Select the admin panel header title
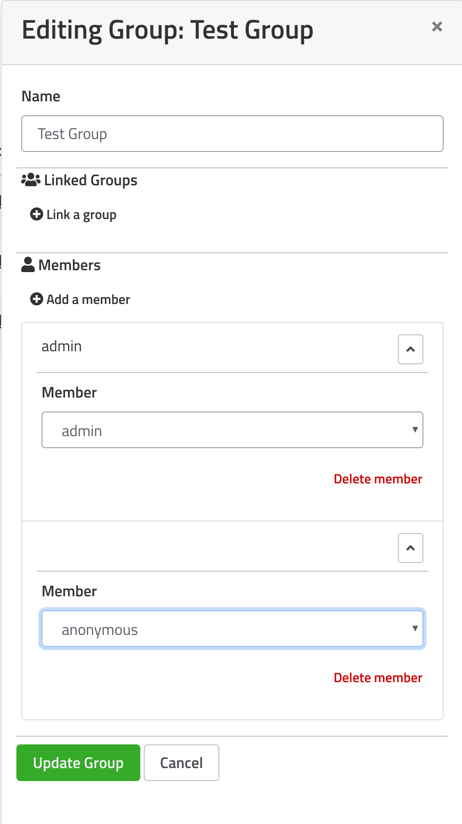Image resolution: width=462 pixels, height=824 pixels. 61,346
